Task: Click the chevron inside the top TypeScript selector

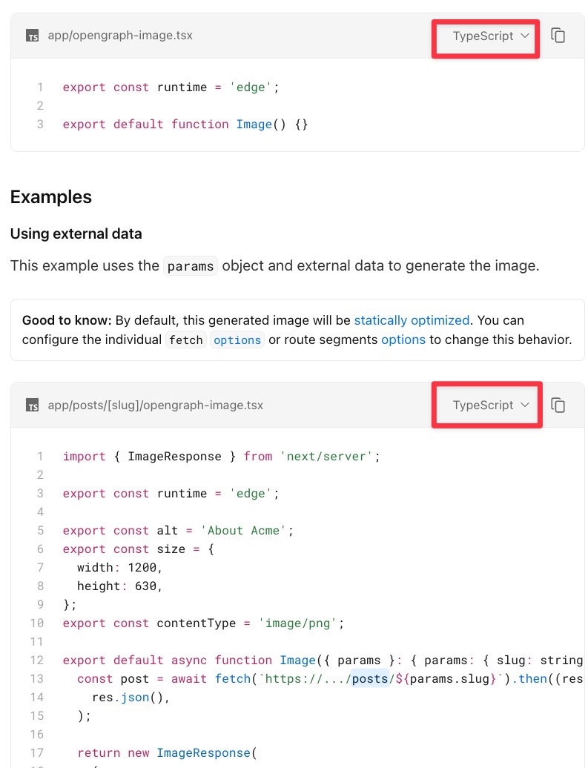Action: (x=526, y=36)
